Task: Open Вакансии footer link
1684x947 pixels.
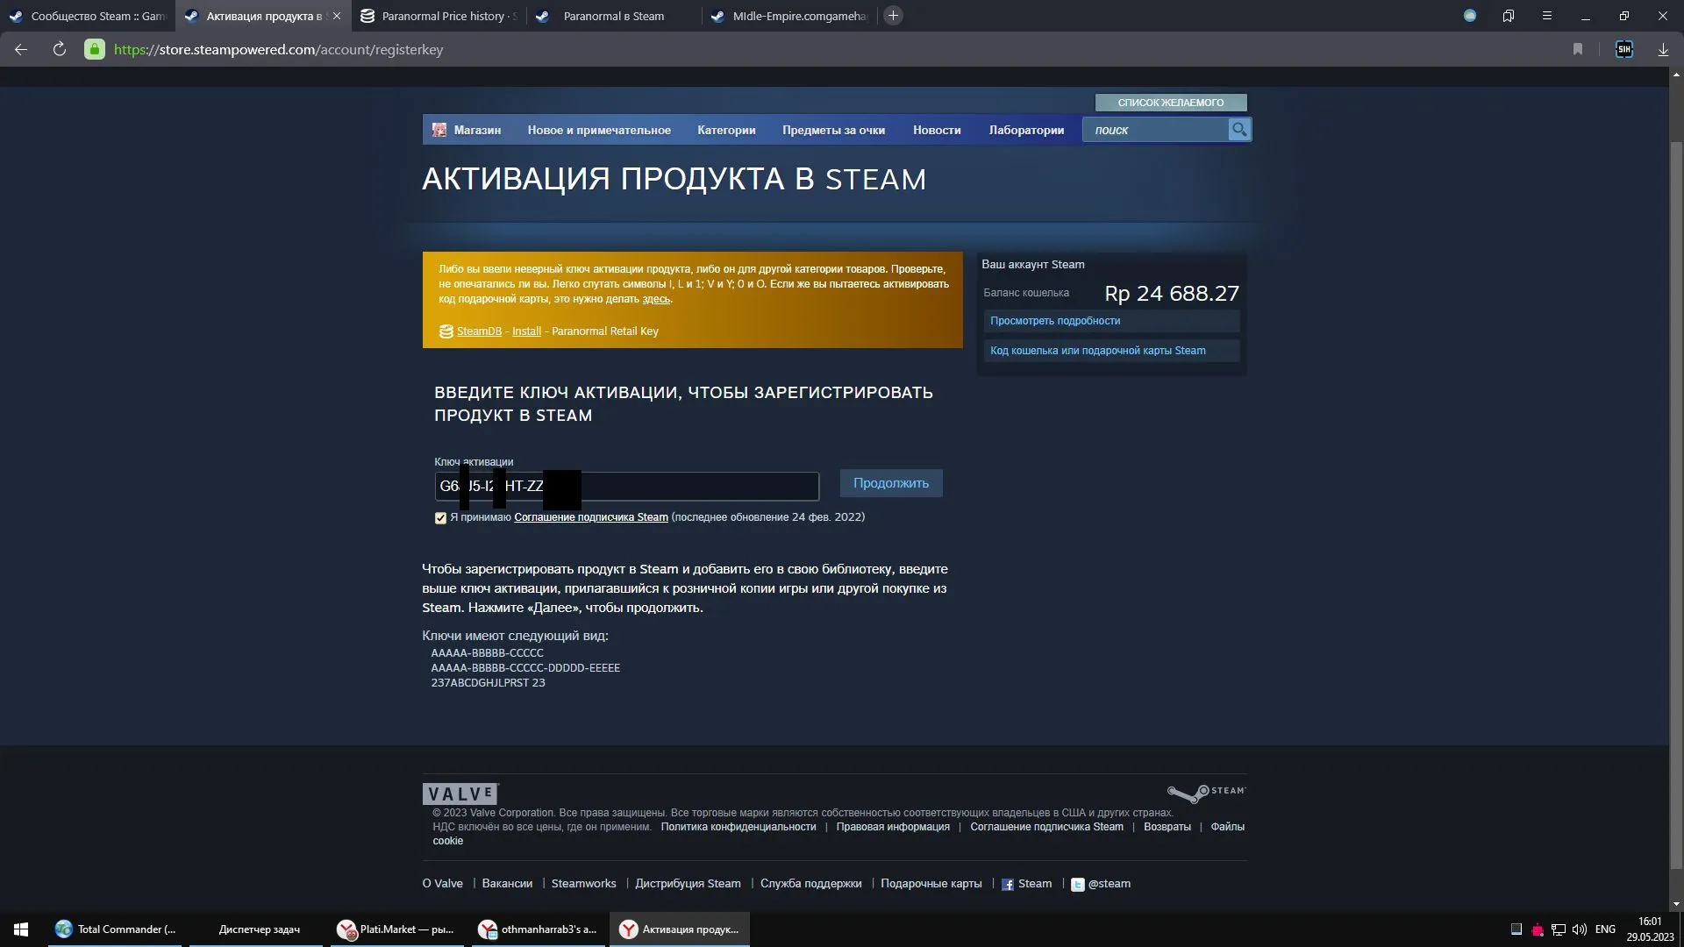Action: (507, 884)
